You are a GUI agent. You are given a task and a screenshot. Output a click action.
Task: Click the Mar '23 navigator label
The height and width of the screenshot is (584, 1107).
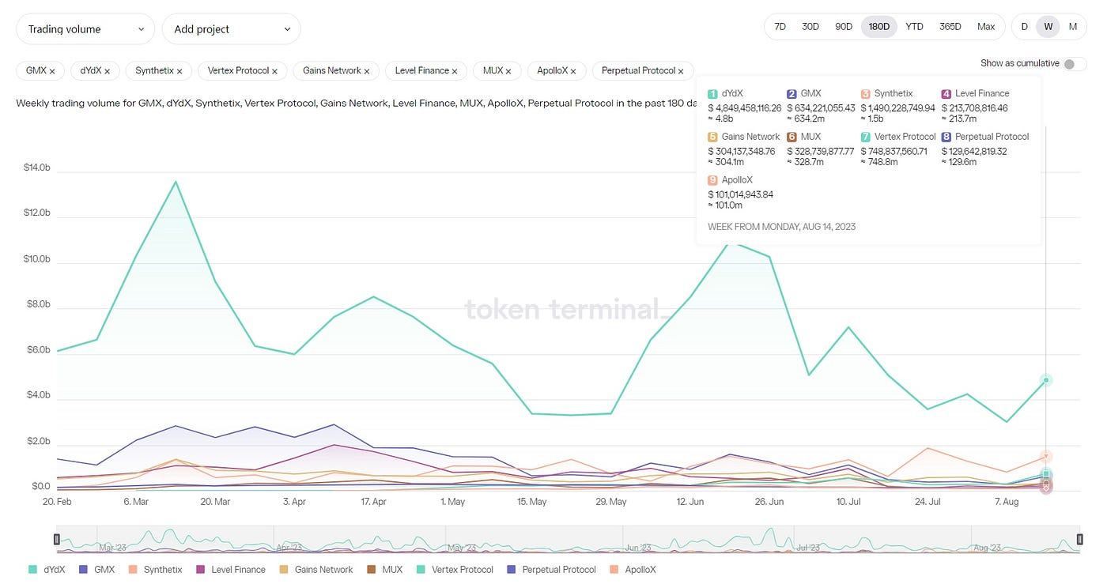pyautogui.click(x=112, y=547)
